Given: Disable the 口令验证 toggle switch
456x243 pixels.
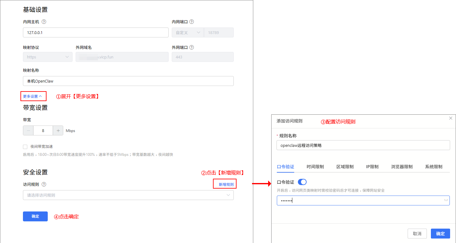Looking at the screenshot, I should coord(302,182).
